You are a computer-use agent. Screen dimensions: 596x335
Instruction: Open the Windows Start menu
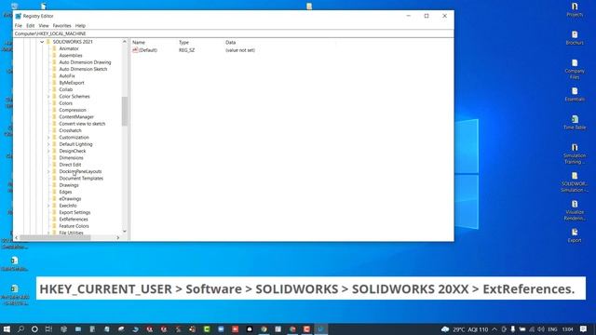[7, 329]
